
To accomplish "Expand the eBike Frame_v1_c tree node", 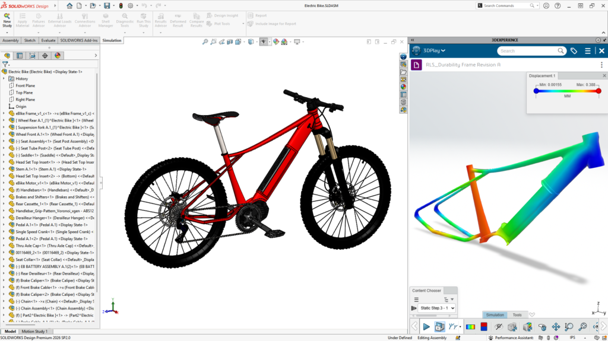I will (x=4, y=113).
